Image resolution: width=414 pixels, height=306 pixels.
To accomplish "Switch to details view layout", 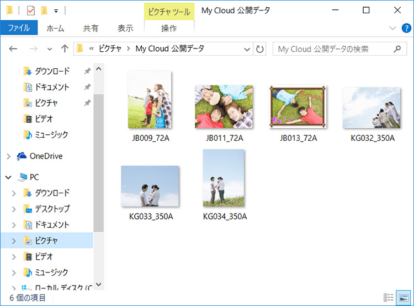I will [389, 298].
